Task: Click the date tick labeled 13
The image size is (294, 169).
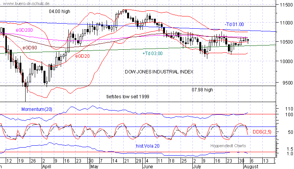Action: coord(266,161)
